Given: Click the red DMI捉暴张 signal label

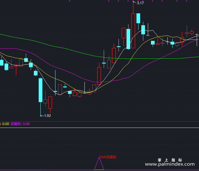Looking at the screenshot, I should (108, 157).
